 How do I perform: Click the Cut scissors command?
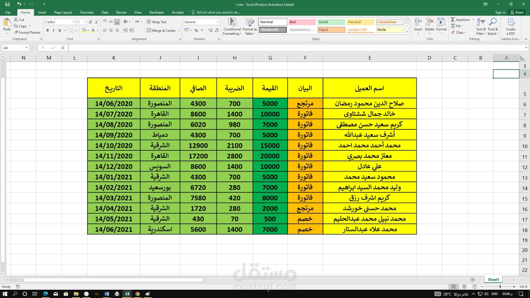(x=19, y=20)
